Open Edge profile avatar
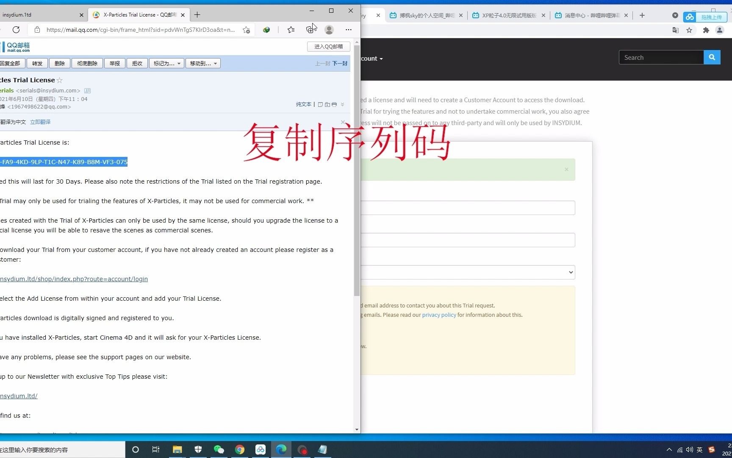This screenshot has height=458, width=732. [x=329, y=30]
